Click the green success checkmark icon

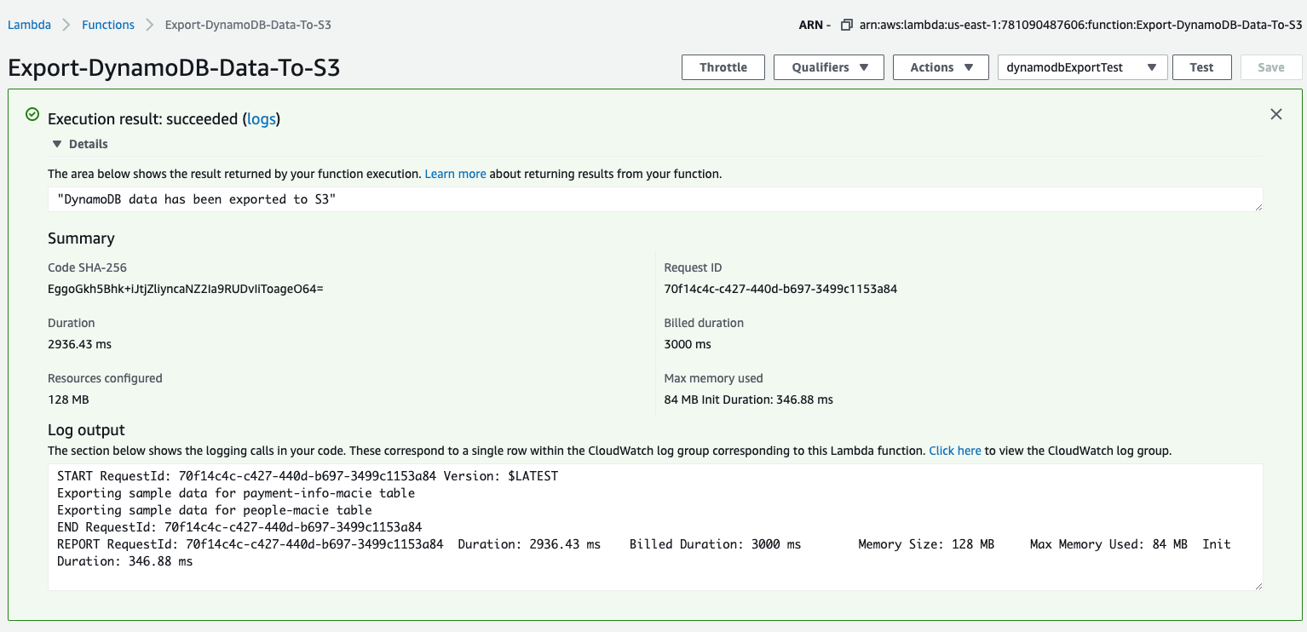tap(32, 114)
